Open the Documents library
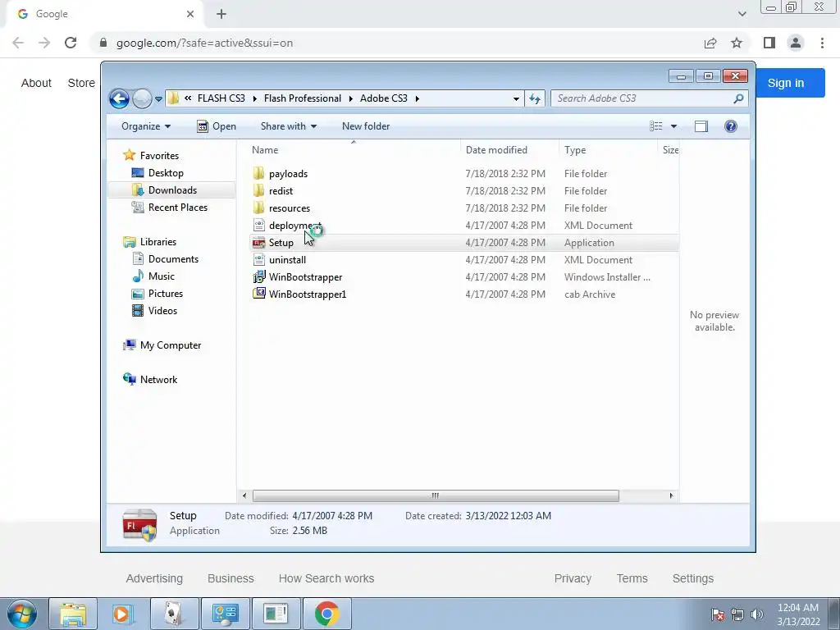840x630 pixels. (x=173, y=258)
